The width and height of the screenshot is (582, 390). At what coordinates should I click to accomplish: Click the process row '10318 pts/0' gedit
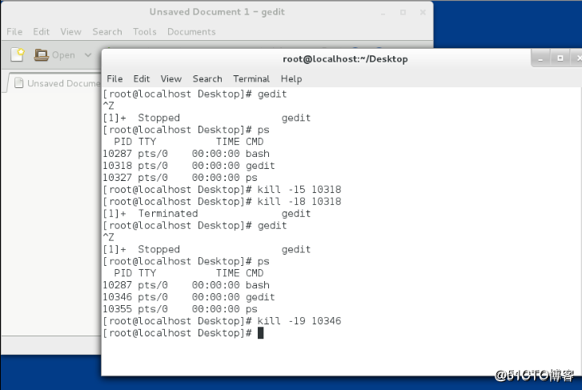point(189,166)
